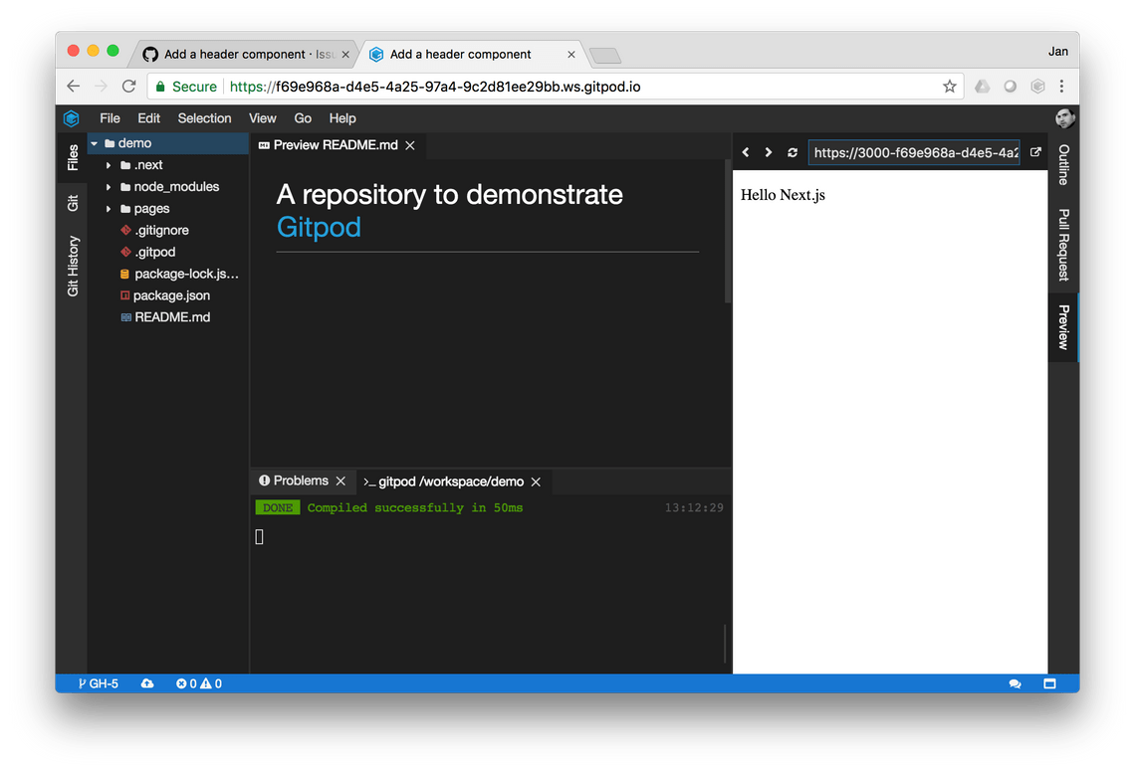Close the Problems tab
Viewport: 1135px width, 772px height.
340,482
